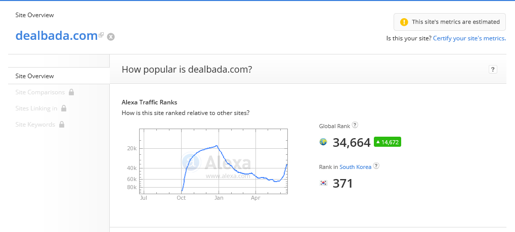Click the globe icon next to global rank
The width and height of the screenshot is (515, 232).
coord(323,142)
